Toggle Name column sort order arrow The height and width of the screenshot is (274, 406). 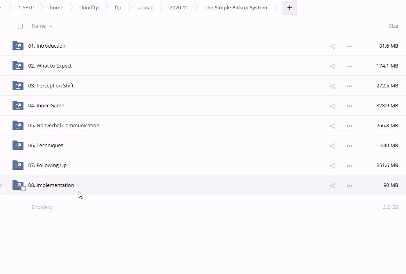pyautogui.click(x=51, y=26)
